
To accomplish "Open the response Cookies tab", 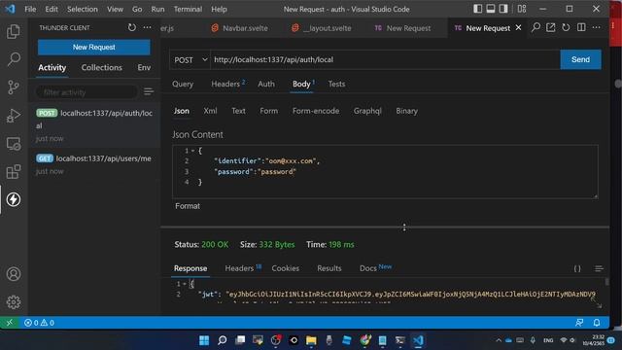I will (x=285, y=268).
